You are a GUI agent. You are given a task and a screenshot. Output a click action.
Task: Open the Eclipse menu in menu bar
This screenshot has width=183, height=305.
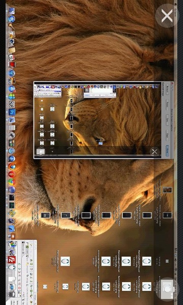pos(175,12)
